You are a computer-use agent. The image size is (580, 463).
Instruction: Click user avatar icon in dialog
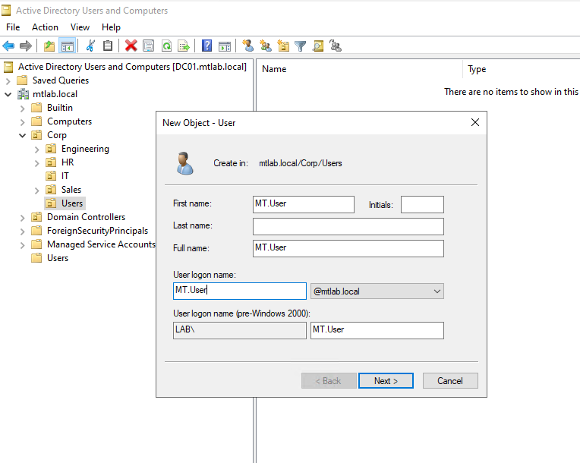184,163
